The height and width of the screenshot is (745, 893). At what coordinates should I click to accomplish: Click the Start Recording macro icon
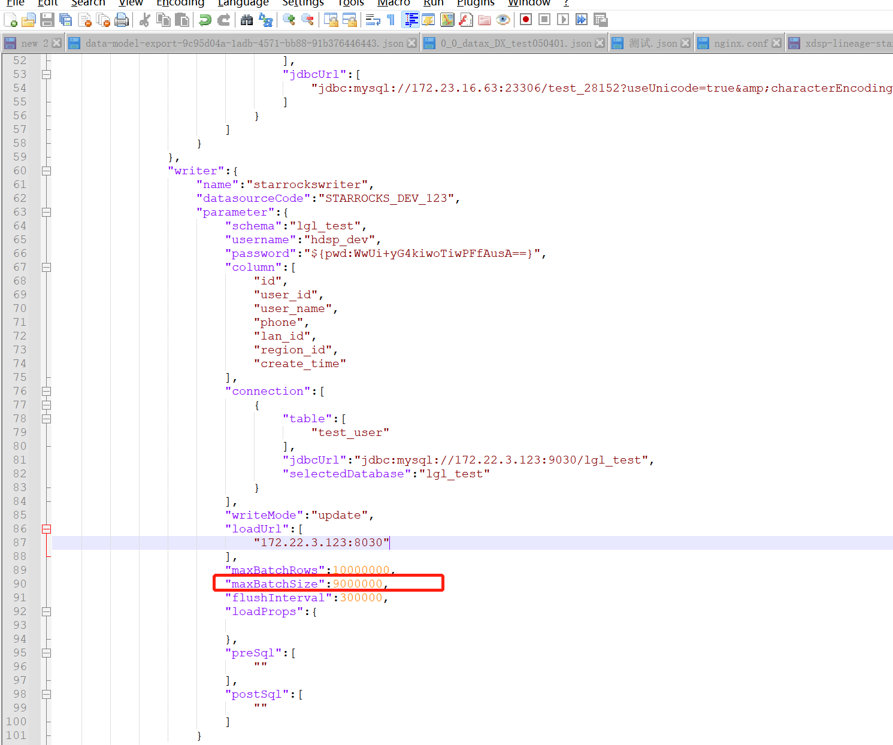pos(526,20)
